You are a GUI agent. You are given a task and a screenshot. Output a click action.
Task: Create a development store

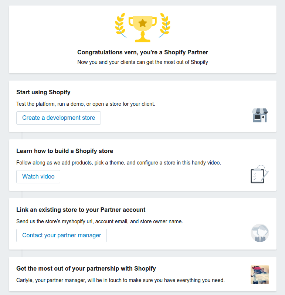pos(58,118)
